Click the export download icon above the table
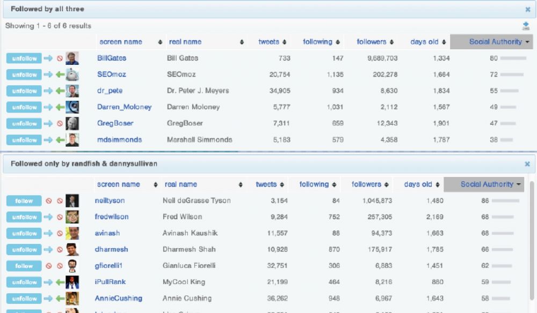This screenshot has height=313, width=537. coord(526,26)
